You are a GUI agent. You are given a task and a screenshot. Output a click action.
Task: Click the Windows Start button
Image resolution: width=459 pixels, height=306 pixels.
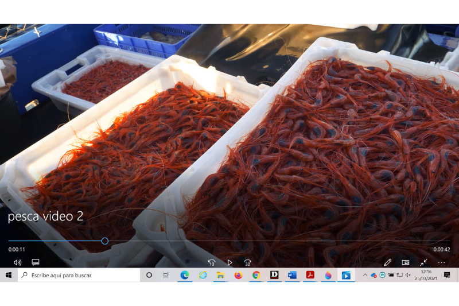(x=9, y=276)
